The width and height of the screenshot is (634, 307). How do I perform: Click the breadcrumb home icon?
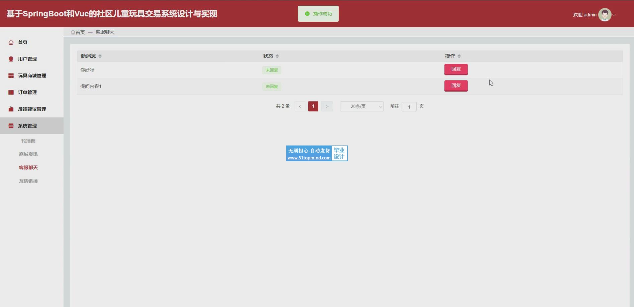(x=73, y=32)
